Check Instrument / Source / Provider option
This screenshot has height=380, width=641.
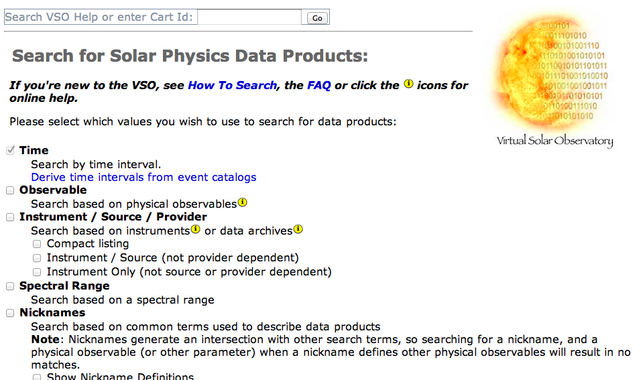pyautogui.click(x=10, y=217)
